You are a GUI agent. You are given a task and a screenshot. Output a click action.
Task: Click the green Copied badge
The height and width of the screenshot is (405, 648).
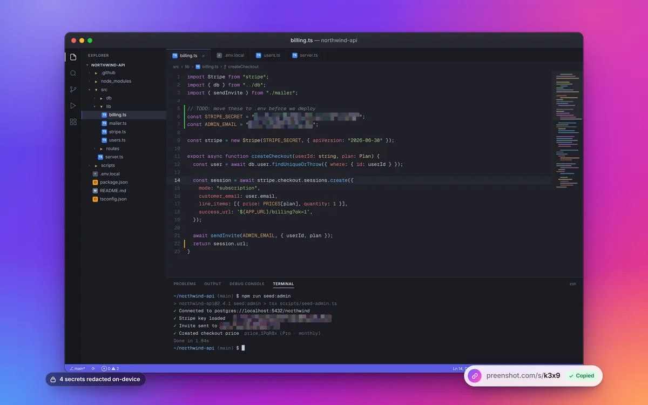[x=581, y=375]
